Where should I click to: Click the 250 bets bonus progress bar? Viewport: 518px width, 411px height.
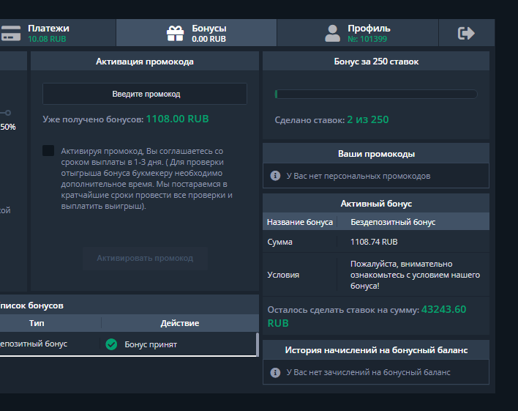pyautogui.click(x=376, y=94)
